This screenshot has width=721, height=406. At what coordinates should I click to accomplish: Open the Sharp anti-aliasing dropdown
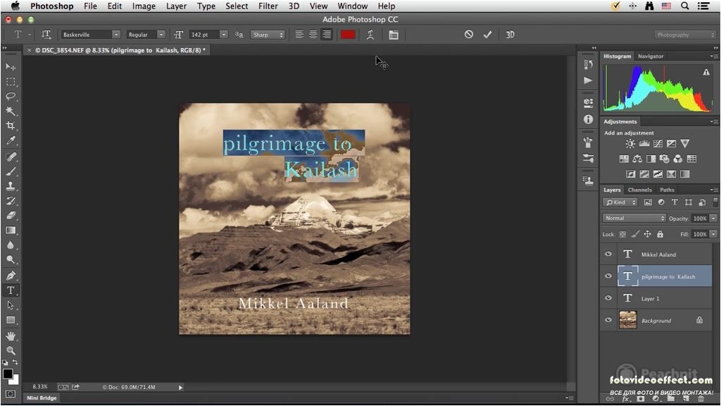(x=268, y=35)
